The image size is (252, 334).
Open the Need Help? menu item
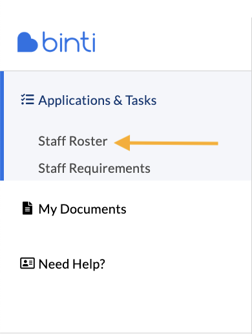click(72, 264)
